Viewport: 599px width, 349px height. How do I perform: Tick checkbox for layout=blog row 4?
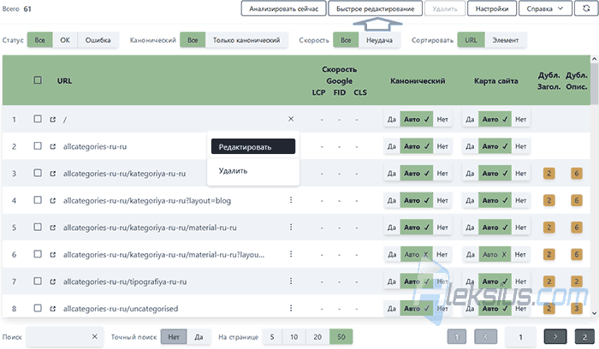pos(38,200)
